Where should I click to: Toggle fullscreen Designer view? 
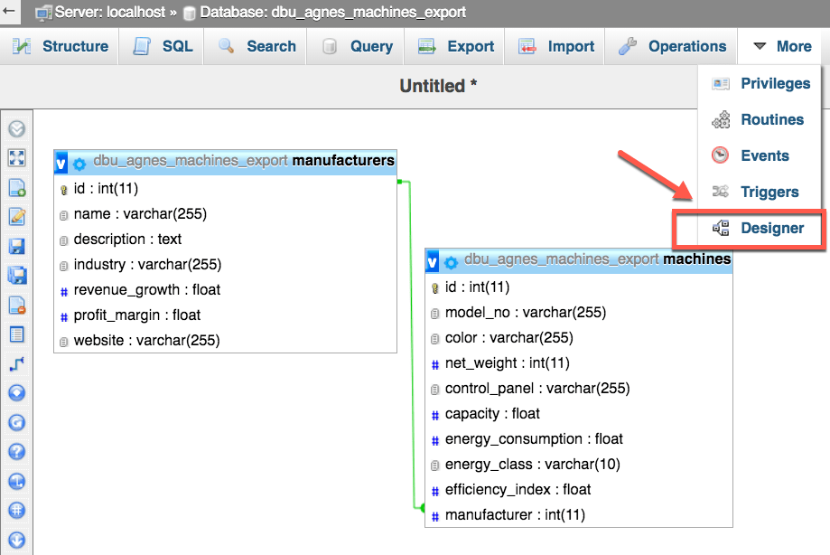(16, 157)
